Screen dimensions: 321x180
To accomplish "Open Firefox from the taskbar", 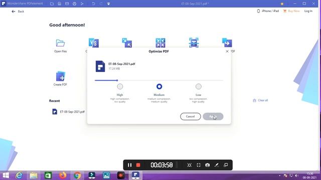I will (x=63, y=175).
